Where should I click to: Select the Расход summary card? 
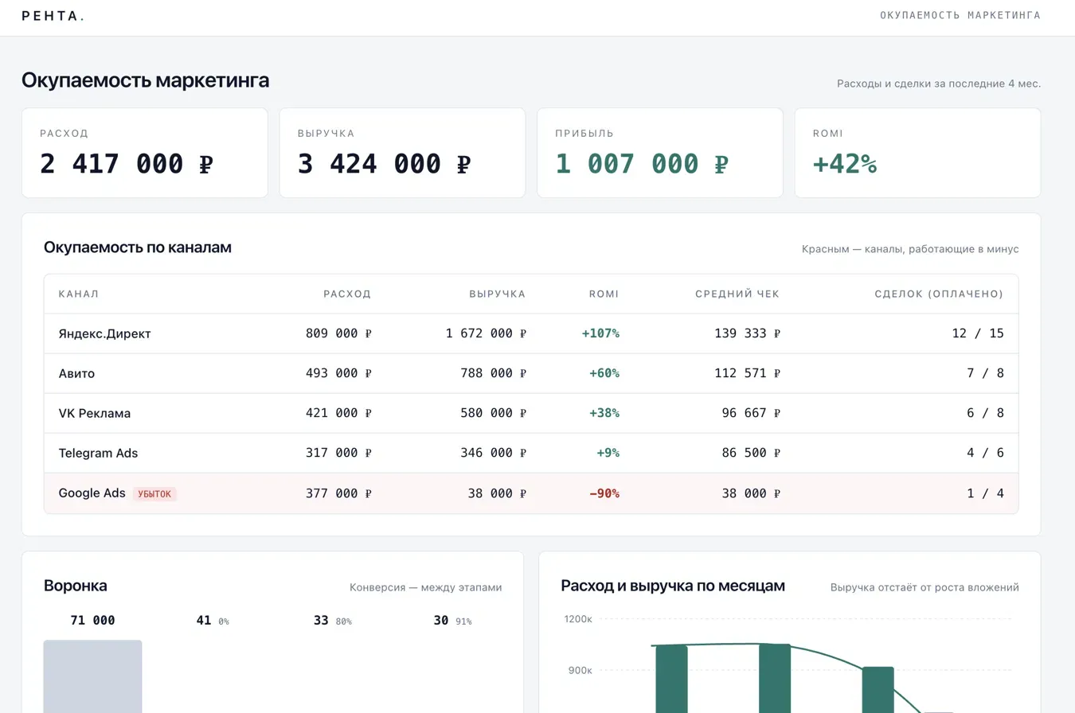145,153
